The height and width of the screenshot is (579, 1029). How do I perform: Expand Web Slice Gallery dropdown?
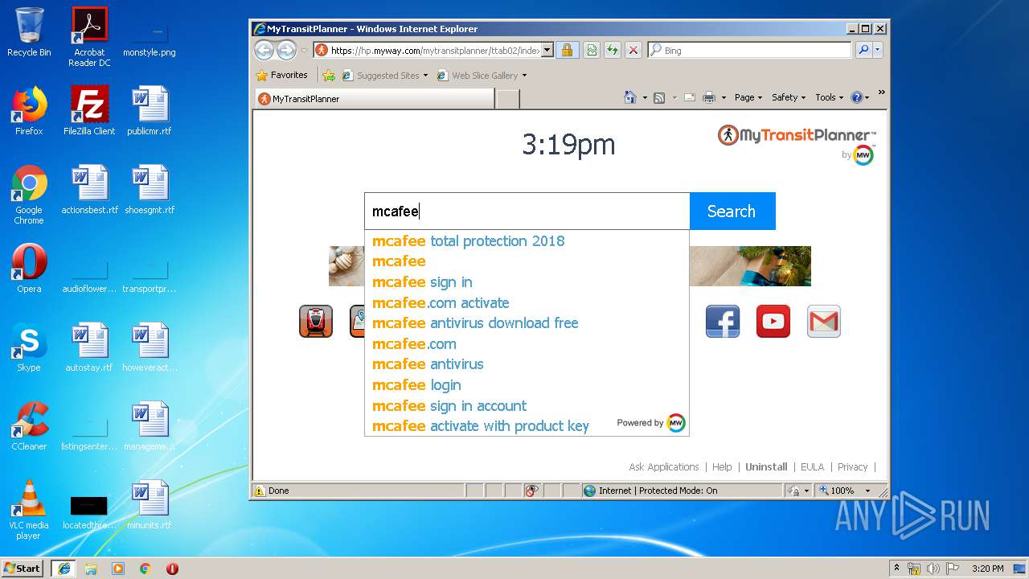(x=524, y=76)
